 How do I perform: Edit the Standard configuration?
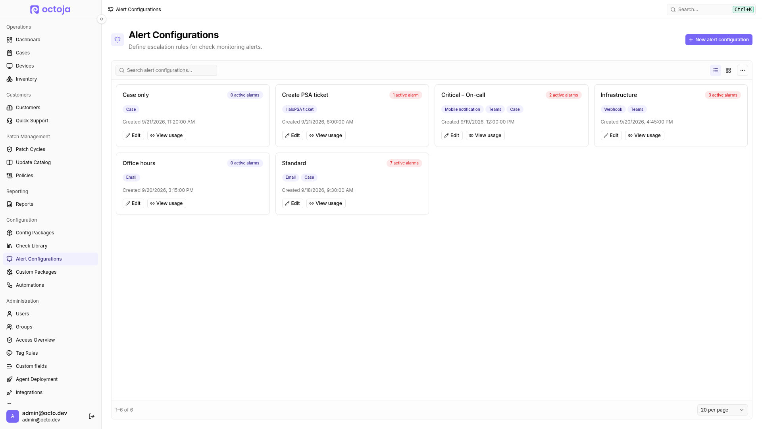click(292, 203)
